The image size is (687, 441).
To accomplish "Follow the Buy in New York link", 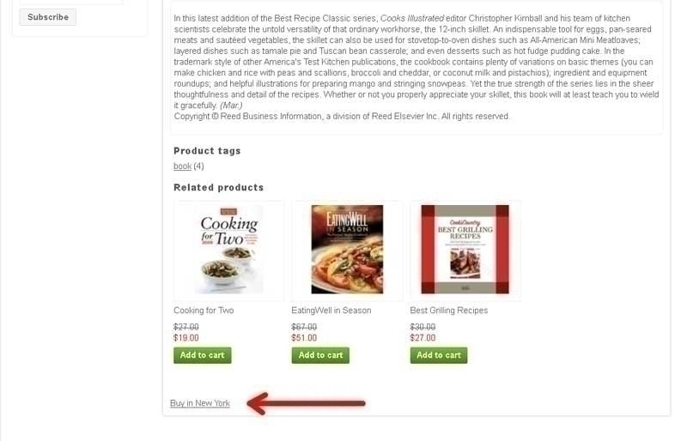I will [200, 403].
